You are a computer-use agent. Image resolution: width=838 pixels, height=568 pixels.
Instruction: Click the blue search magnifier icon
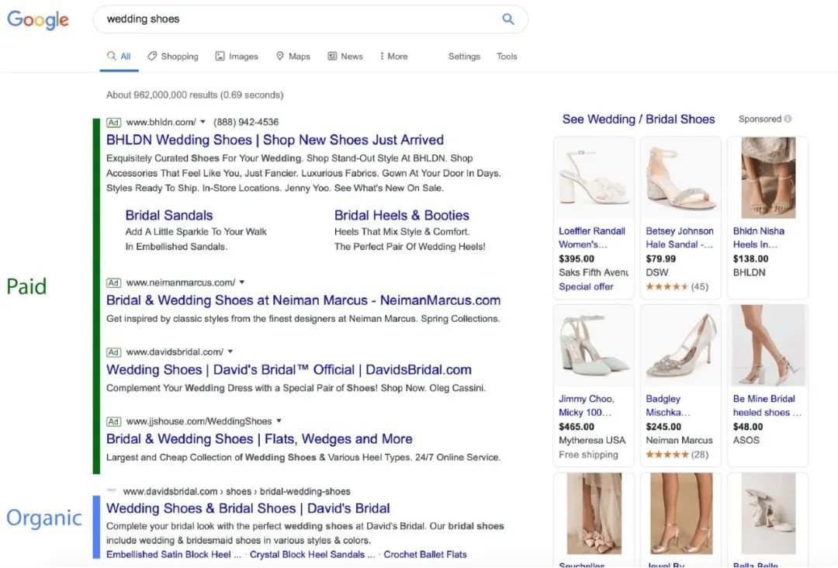(x=507, y=19)
